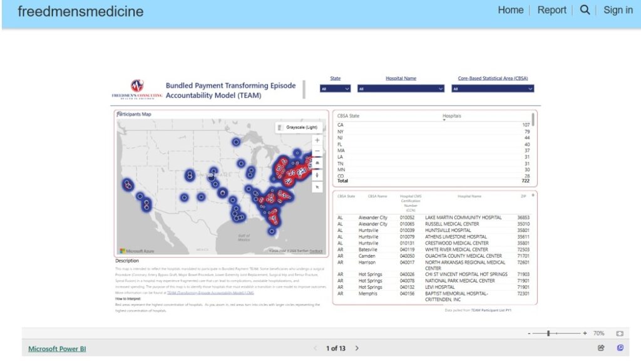The image size is (641, 361).
Task: Click the camera icon in the map toolbar
Action: tap(317, 162)
